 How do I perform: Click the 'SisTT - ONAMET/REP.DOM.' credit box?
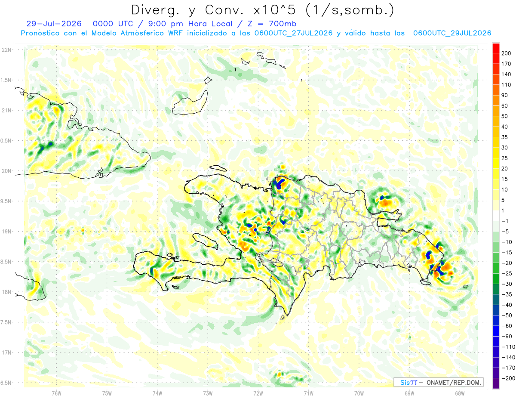[438, 382]
